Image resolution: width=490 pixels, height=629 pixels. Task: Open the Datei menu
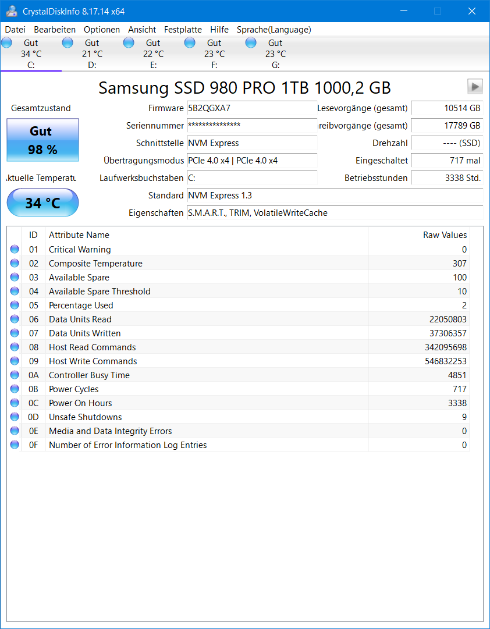15,30
